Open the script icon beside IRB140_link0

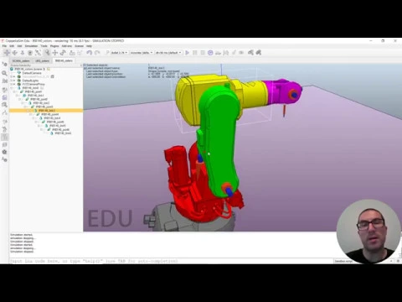click(x=42, y=88)
